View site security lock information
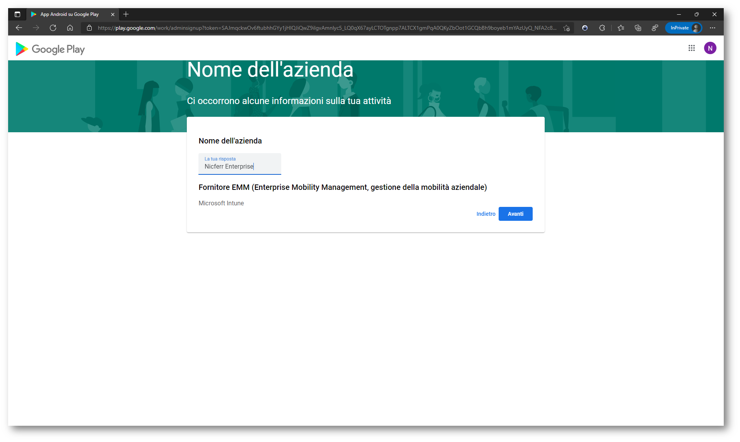Screen dimensions: 740x442 click(89, 28)
